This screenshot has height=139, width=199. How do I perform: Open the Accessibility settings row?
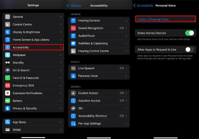[x=33, y=48]
